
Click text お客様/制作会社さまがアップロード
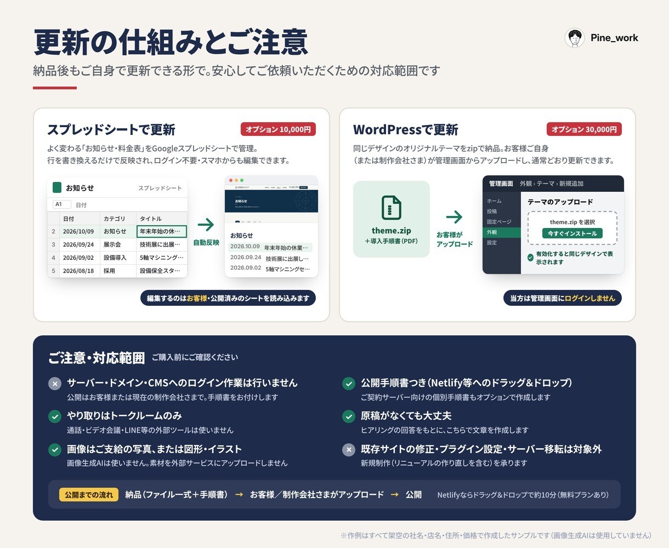[317, 494]
